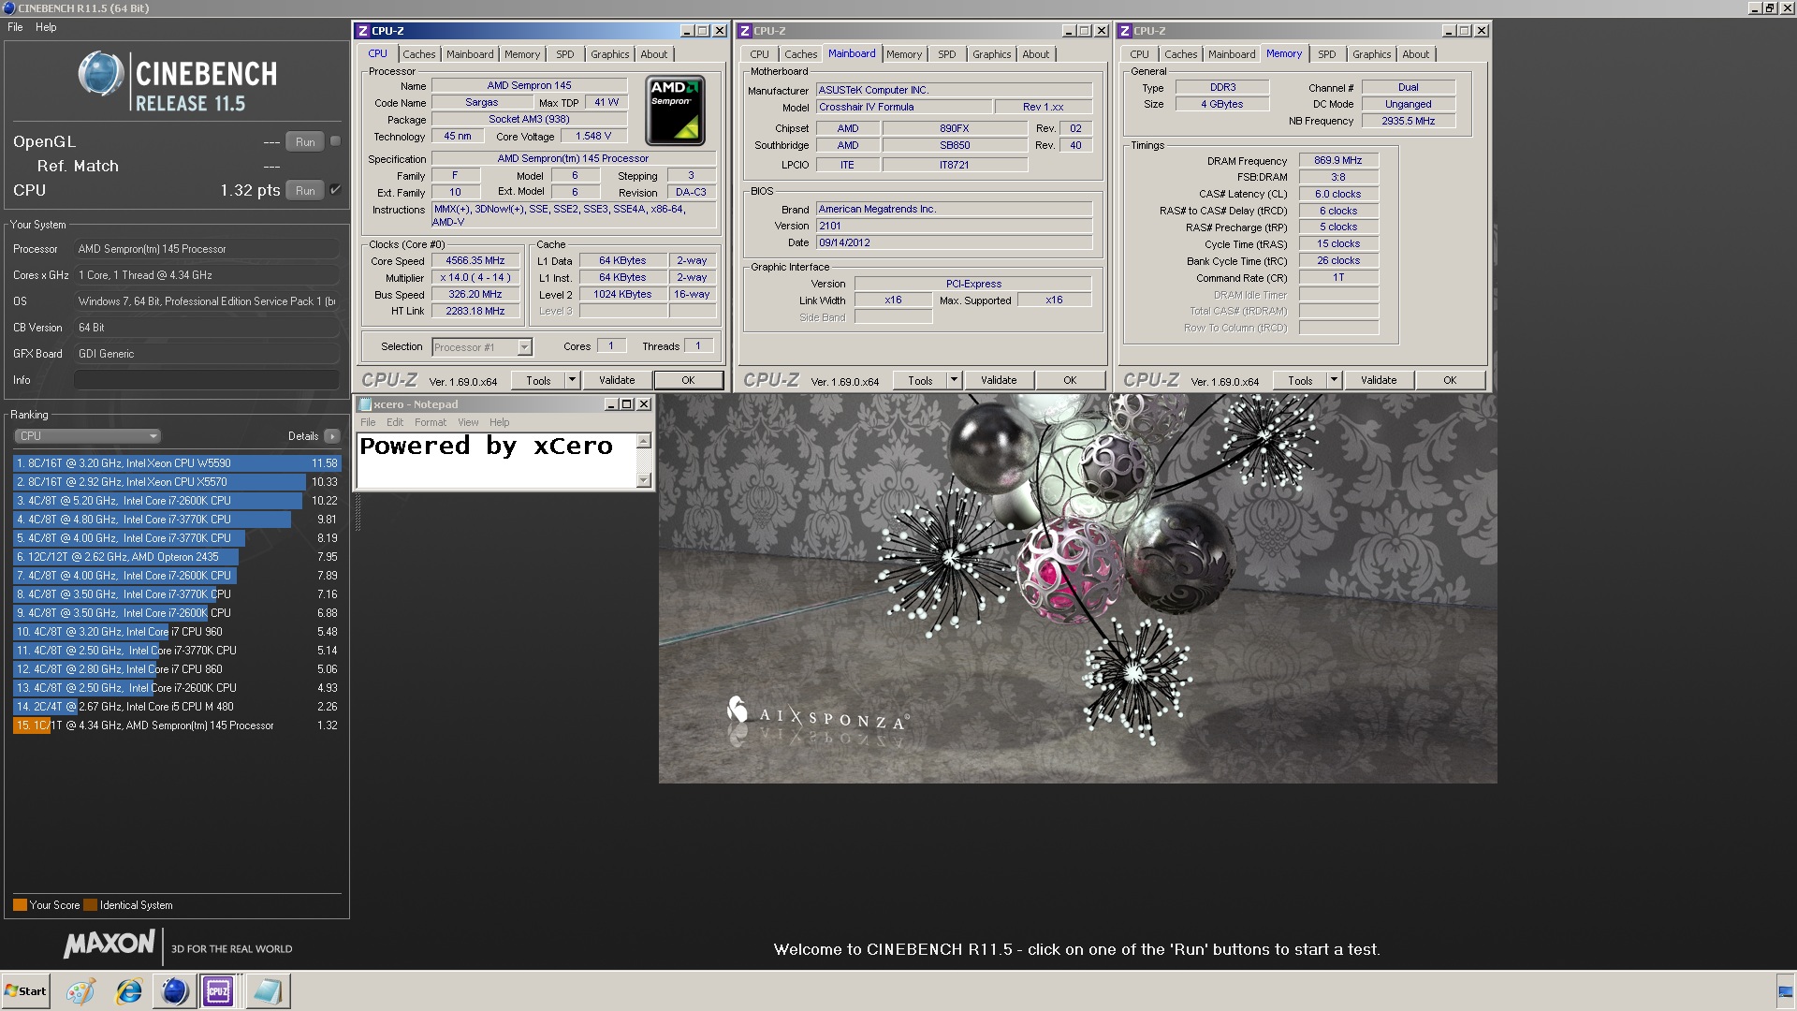The image size is (1797, 1011).
Task: Click the CPU-Z Mainboard window Z icon
Action: point(745,31)
